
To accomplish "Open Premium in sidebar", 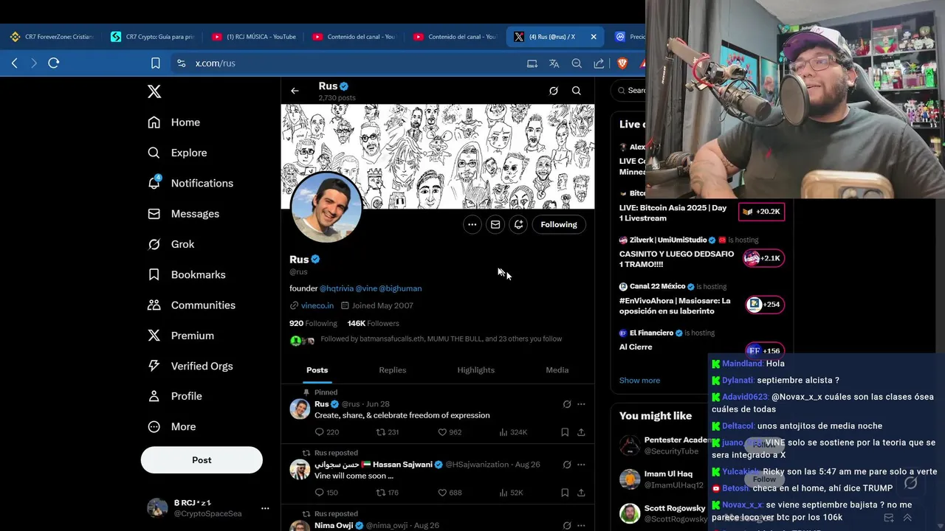I will [181, 336].
